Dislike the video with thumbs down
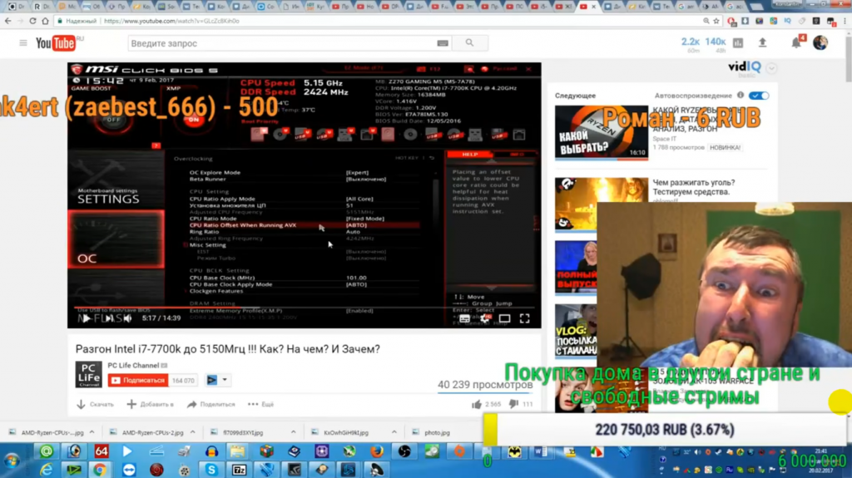This screenshot has height=478, width=852. pos(513,404)
